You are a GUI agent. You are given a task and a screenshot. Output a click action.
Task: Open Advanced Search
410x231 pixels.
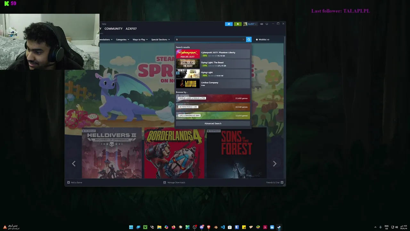(x=213, y=124)
